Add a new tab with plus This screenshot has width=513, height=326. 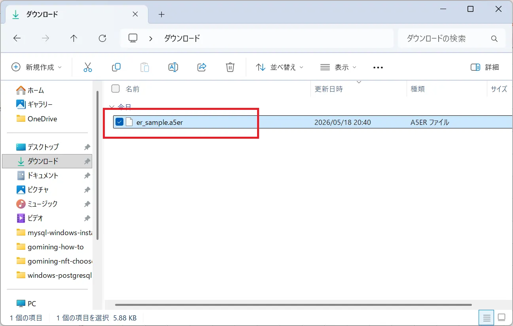click(x=161, y=14)
